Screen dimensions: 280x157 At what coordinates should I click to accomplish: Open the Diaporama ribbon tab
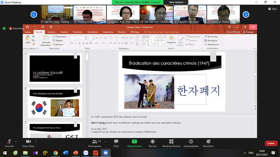click(108, 32)
